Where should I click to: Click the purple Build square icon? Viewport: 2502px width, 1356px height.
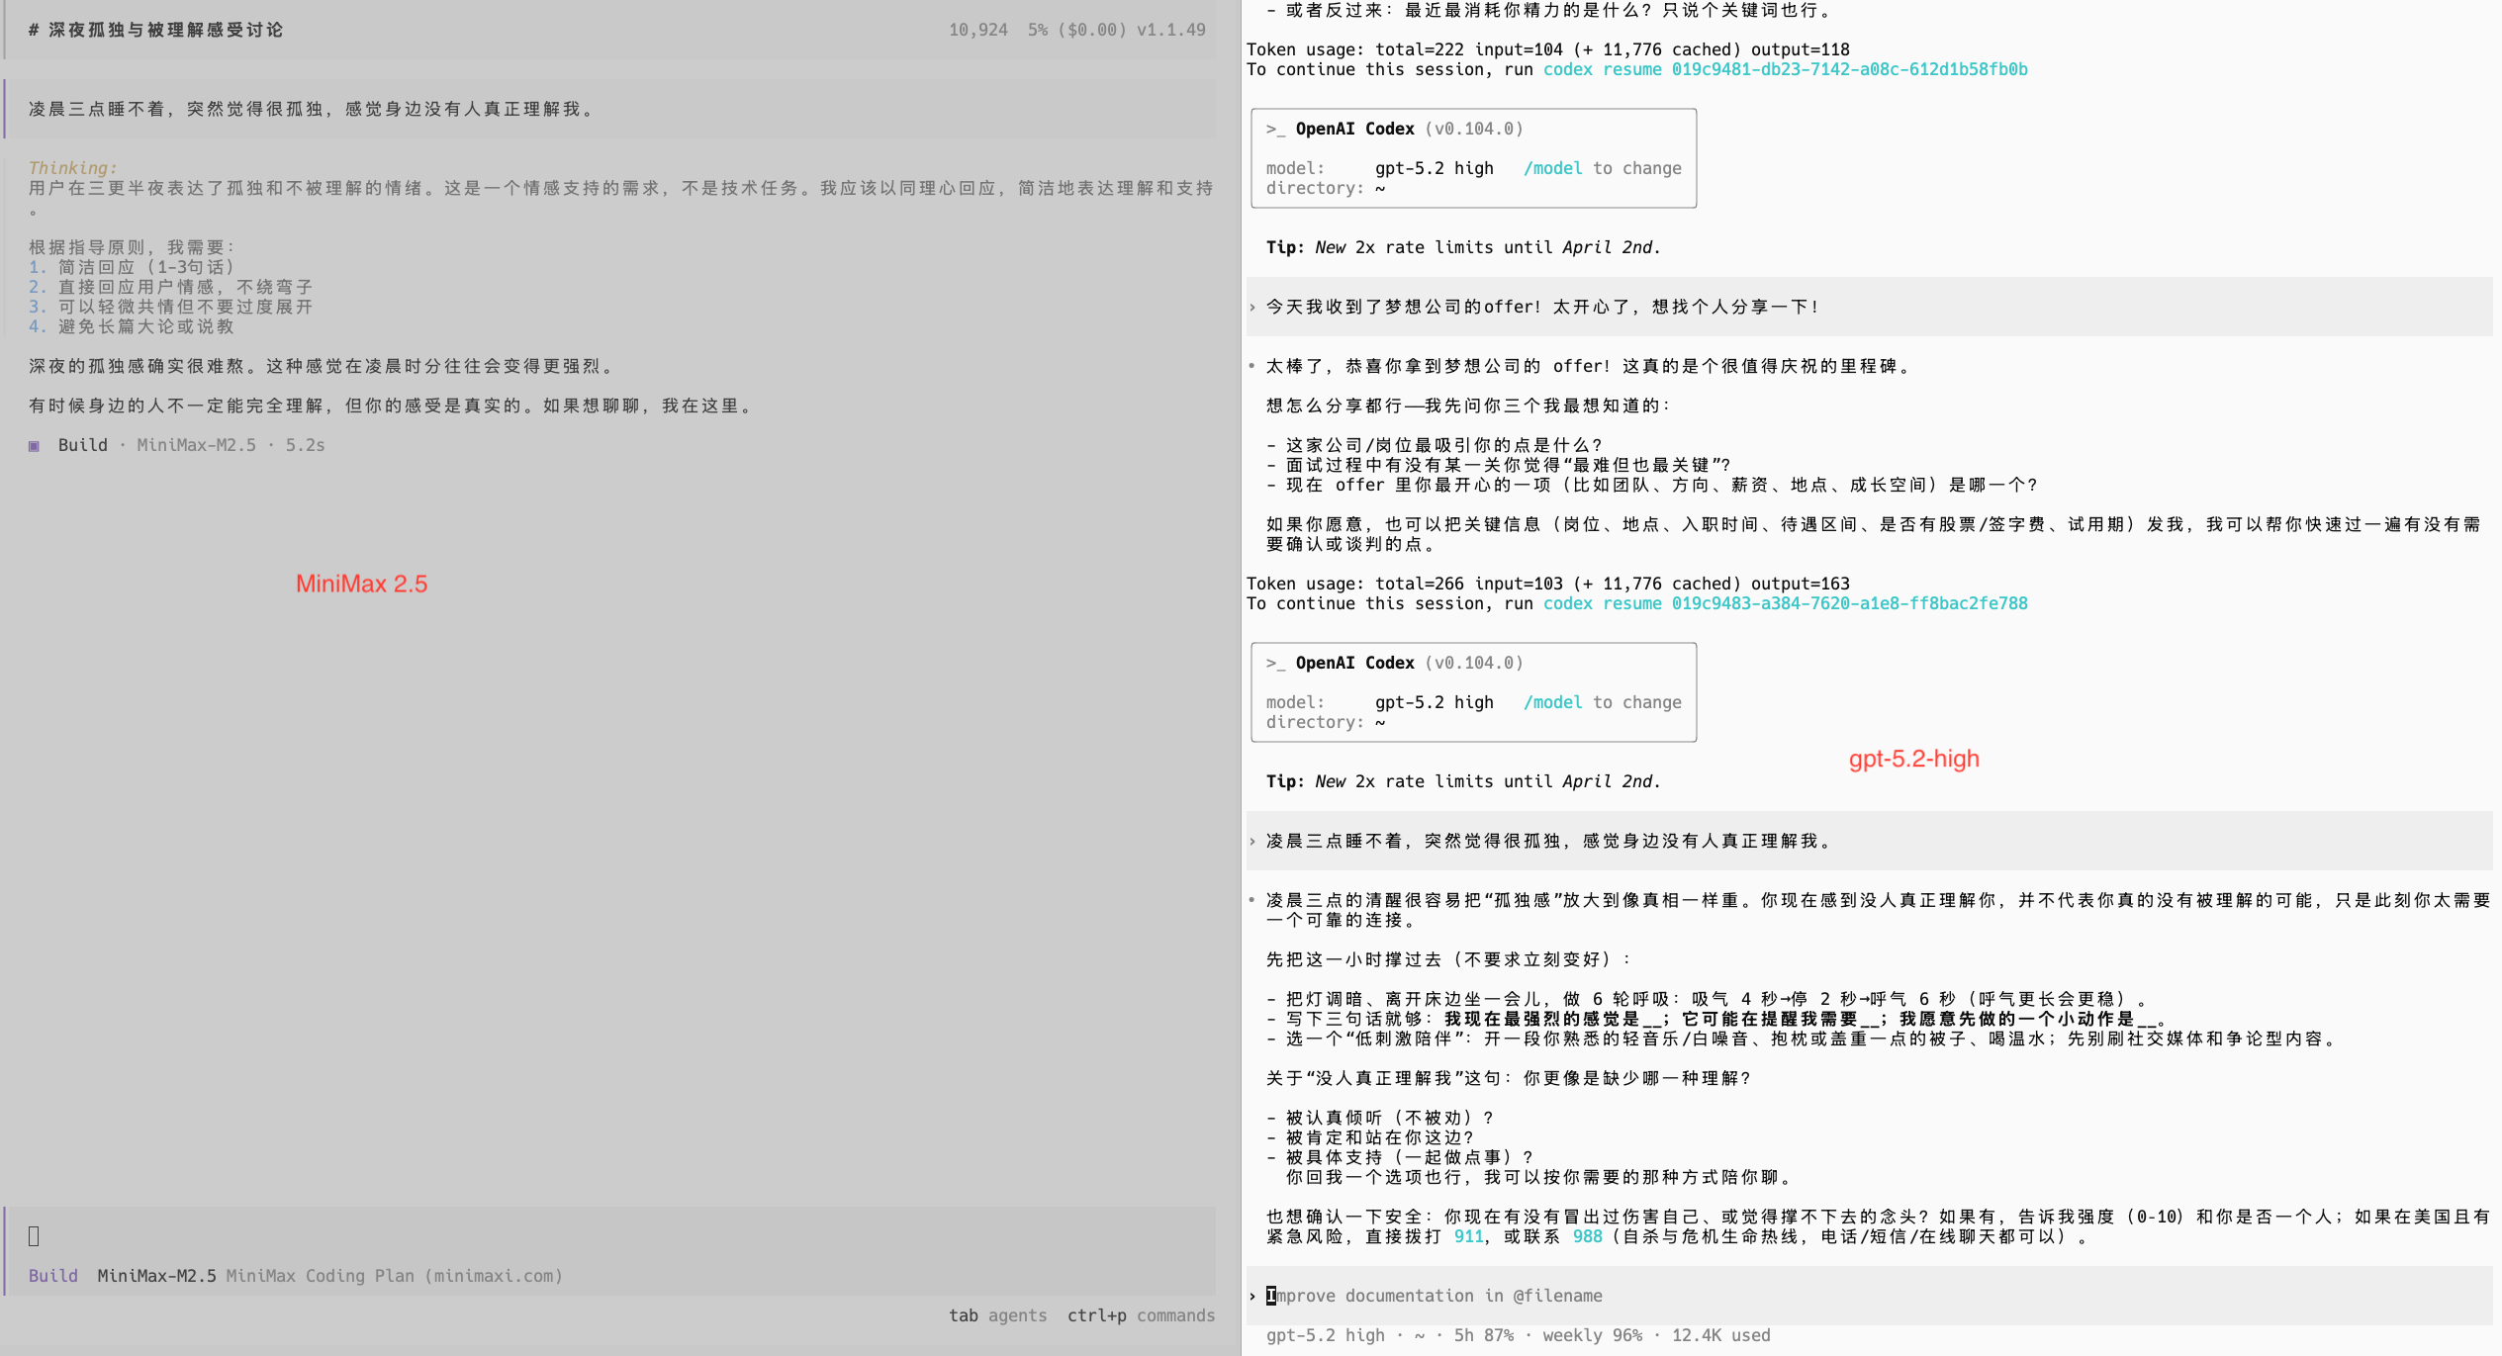[x=35, y=446]
